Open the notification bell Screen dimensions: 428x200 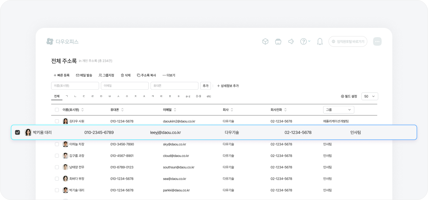coord(320,41)
